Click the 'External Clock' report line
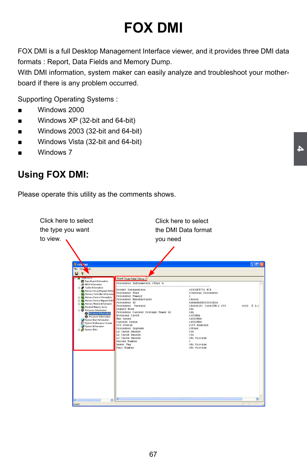 128,316
